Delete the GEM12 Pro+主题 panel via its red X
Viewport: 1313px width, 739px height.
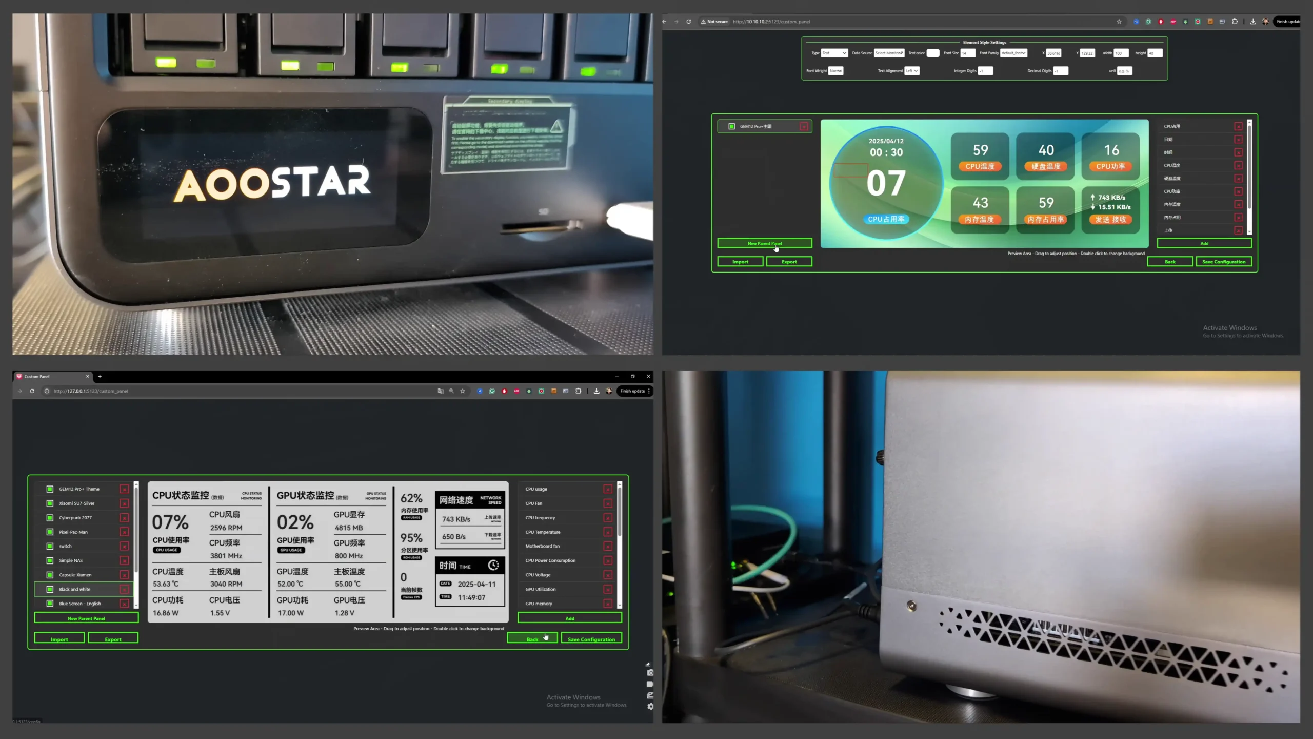804,126
